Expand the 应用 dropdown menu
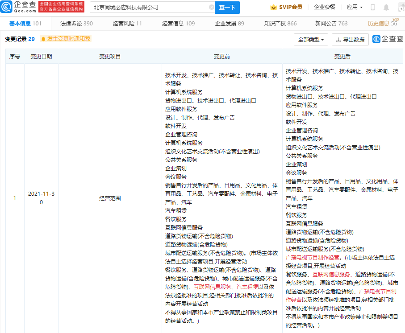 click(355, 7)
